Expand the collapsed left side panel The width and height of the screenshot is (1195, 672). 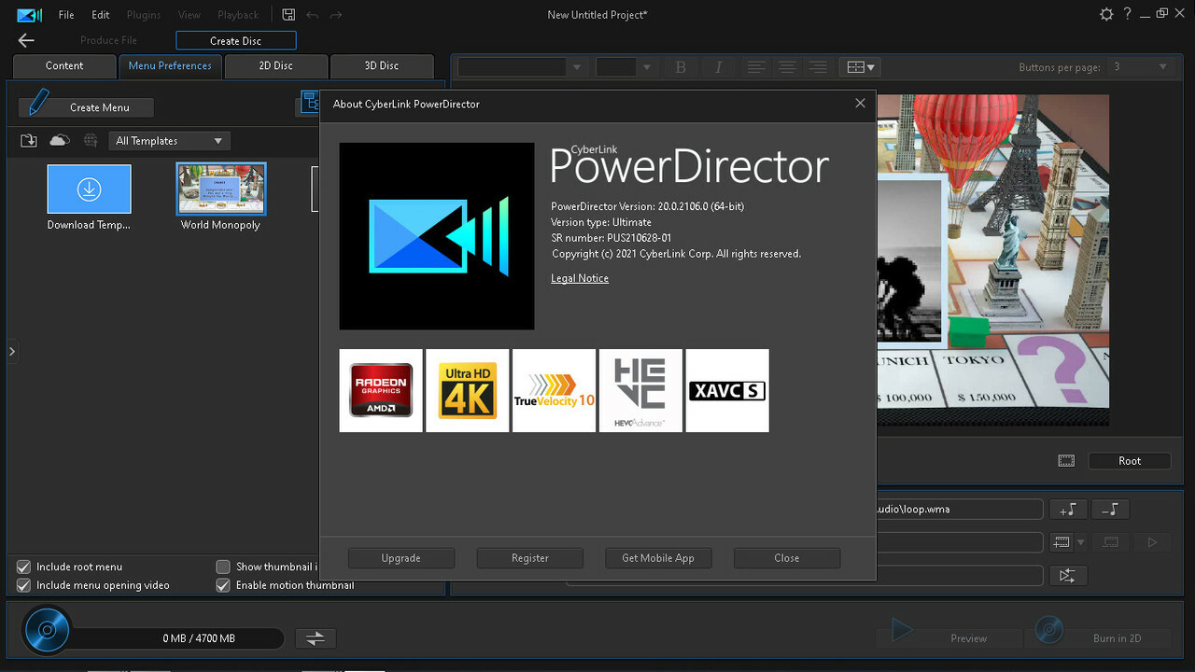[x=11, y=352]
